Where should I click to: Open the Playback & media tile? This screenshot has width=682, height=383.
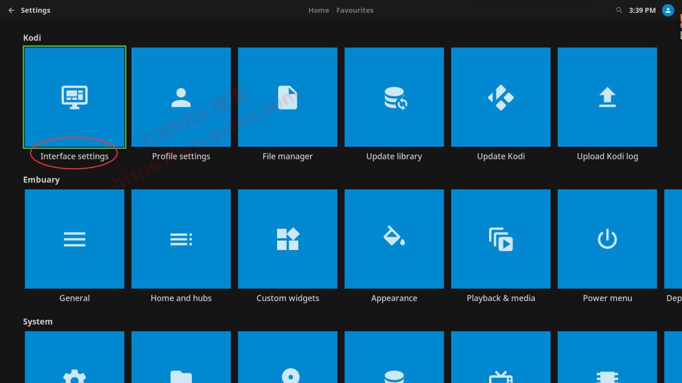pos(501,239)
